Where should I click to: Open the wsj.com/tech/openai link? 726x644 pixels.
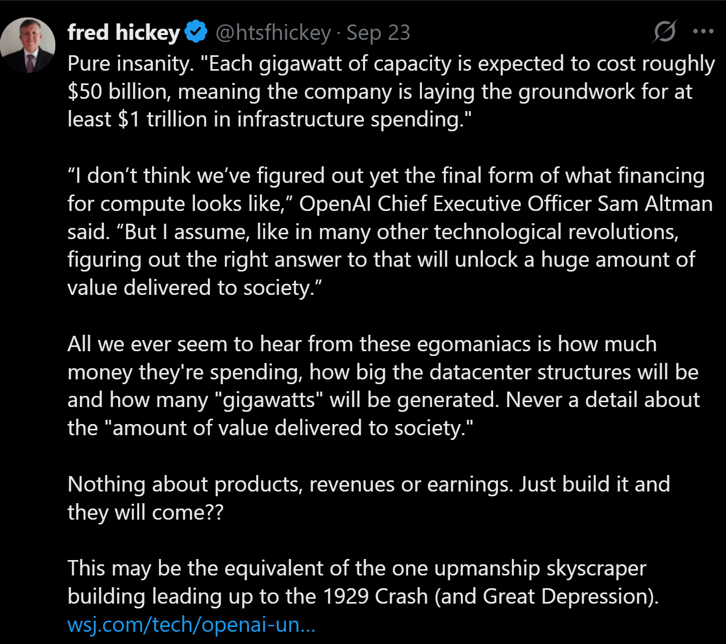pyautogui.click(x=191, y=624)
